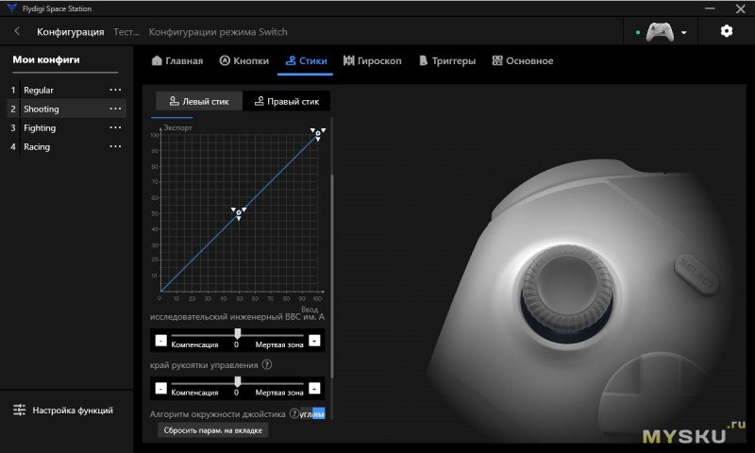The width and height of the screenshot is (755, 453).
Task: Click the Мои конфиги heading
Action: click(x=46, y=59)
